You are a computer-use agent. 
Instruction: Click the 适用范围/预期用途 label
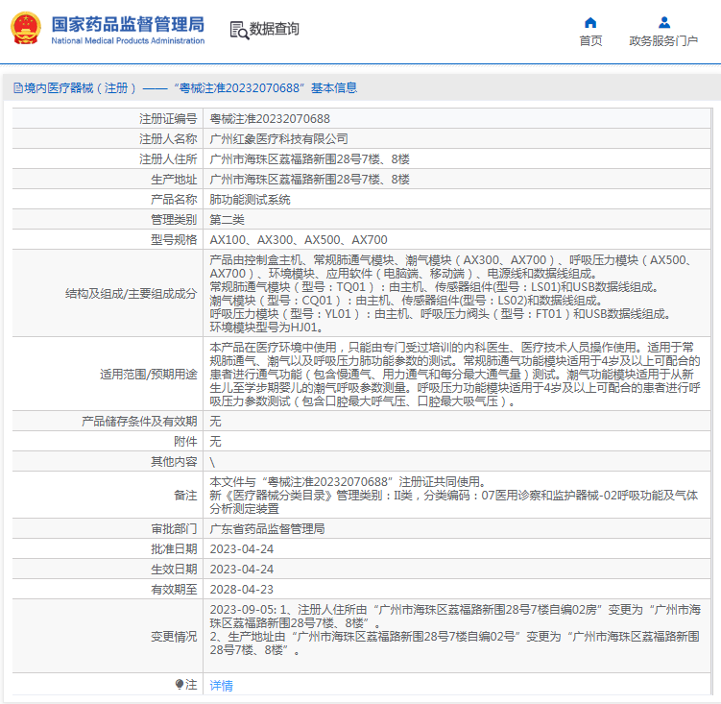click(149, 374)
